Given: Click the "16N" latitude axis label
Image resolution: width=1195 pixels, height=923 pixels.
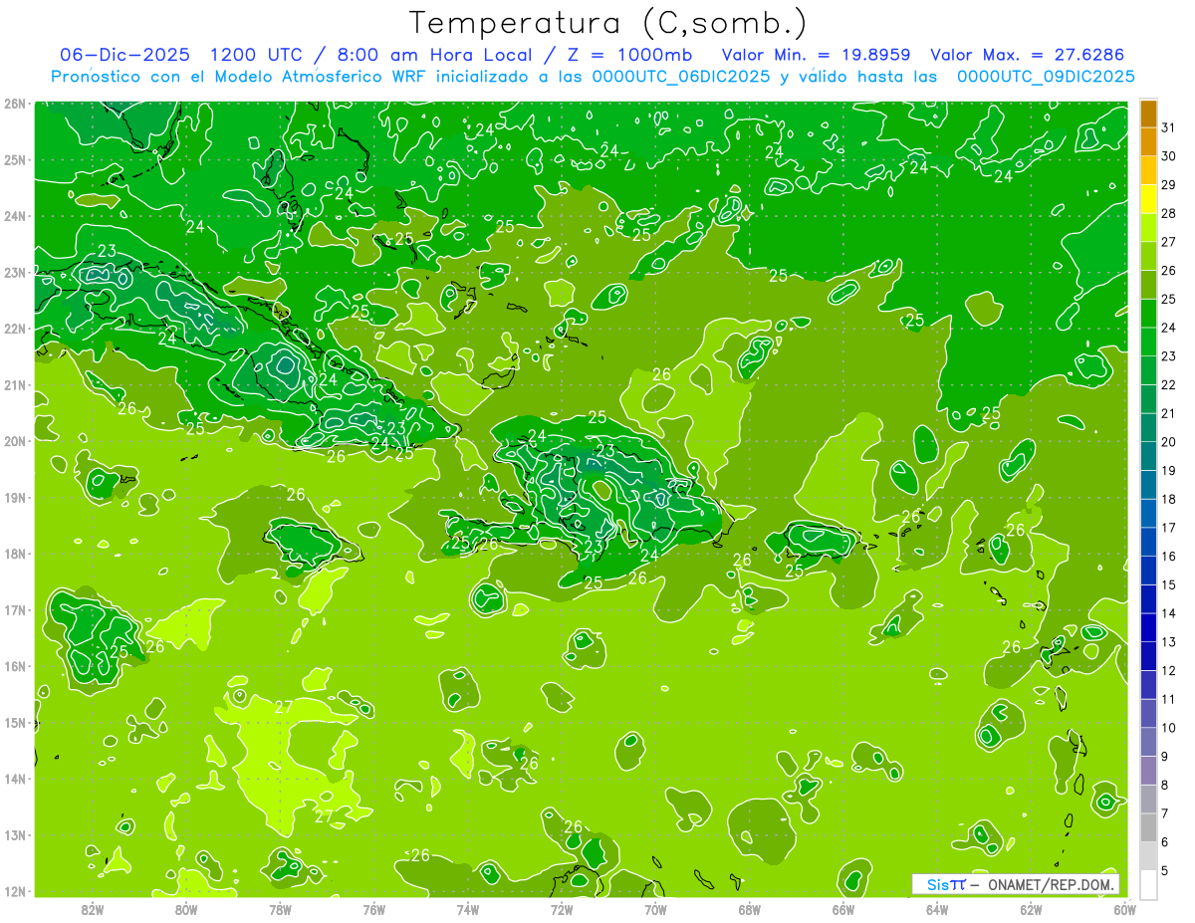Looking at the screenshot, I should point(14,666).
